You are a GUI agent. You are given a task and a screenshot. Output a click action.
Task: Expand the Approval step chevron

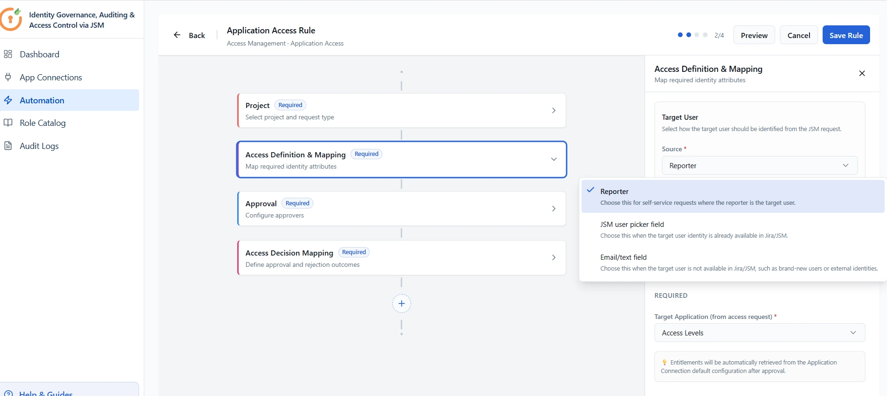point(554,209)
